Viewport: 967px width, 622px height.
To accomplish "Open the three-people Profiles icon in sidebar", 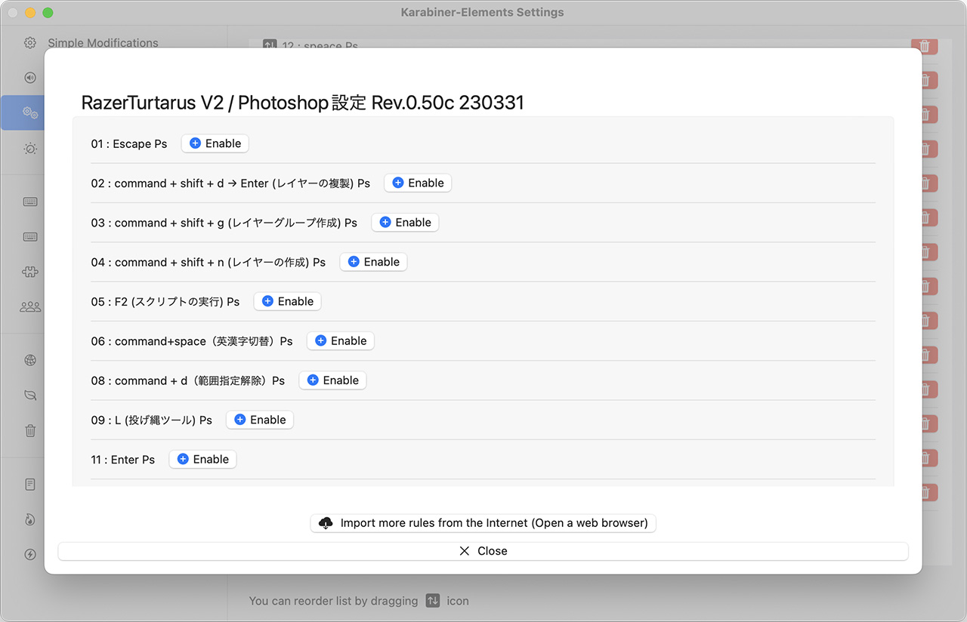I will tap(30, 307).
